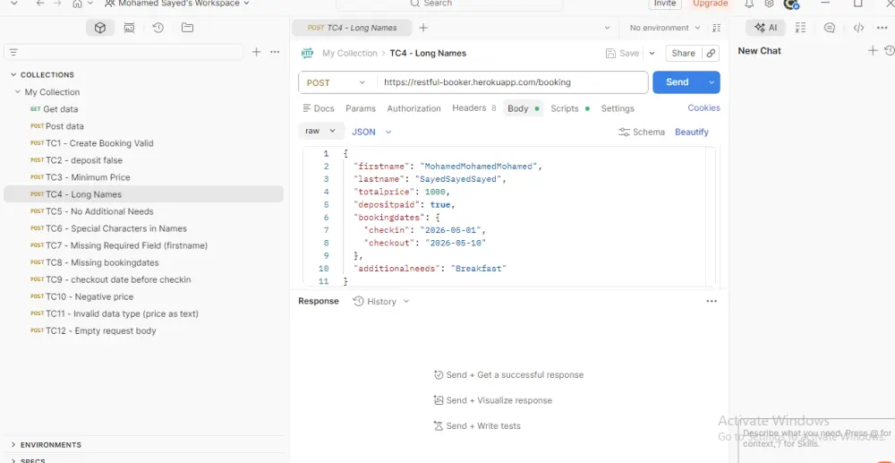The height and width of the screenshot is (463, 895).
Task: Click the request URL input field
Action: 512,82
